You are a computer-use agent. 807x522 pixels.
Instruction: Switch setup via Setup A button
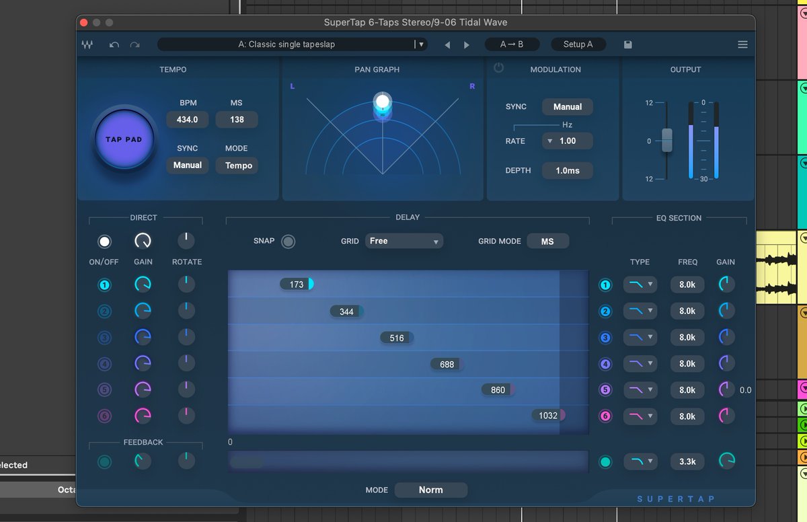pos(578,44)
